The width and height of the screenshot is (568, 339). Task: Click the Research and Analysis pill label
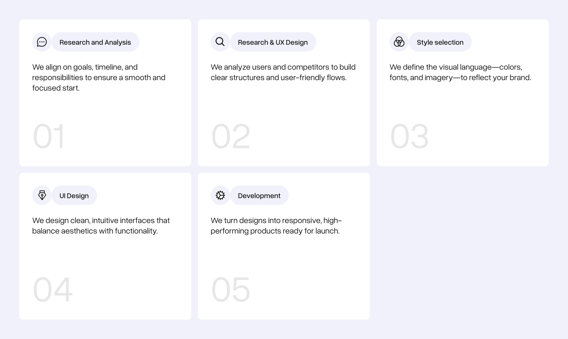click(95, 42)
